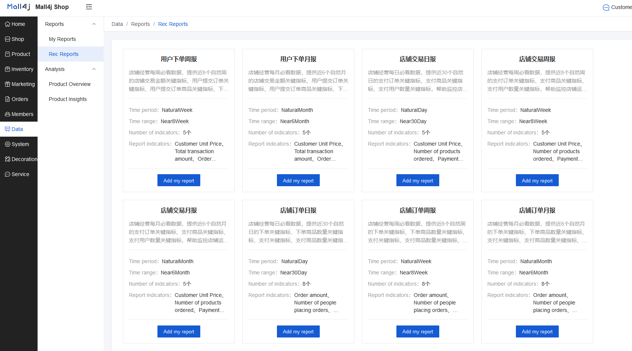Click the 店铺订单月报 card title
632x351 pixels.
tap(537, 211)
